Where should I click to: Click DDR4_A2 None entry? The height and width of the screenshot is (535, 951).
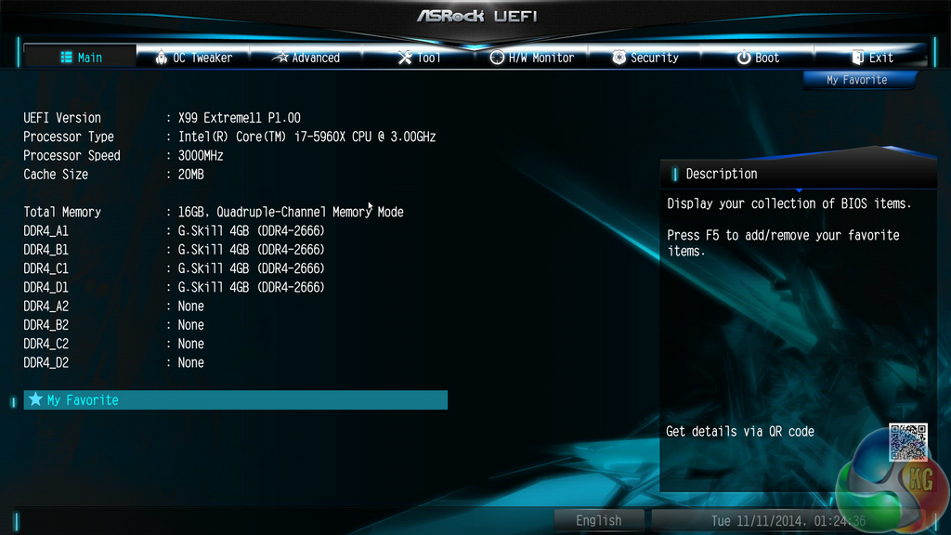coord(191,306)
